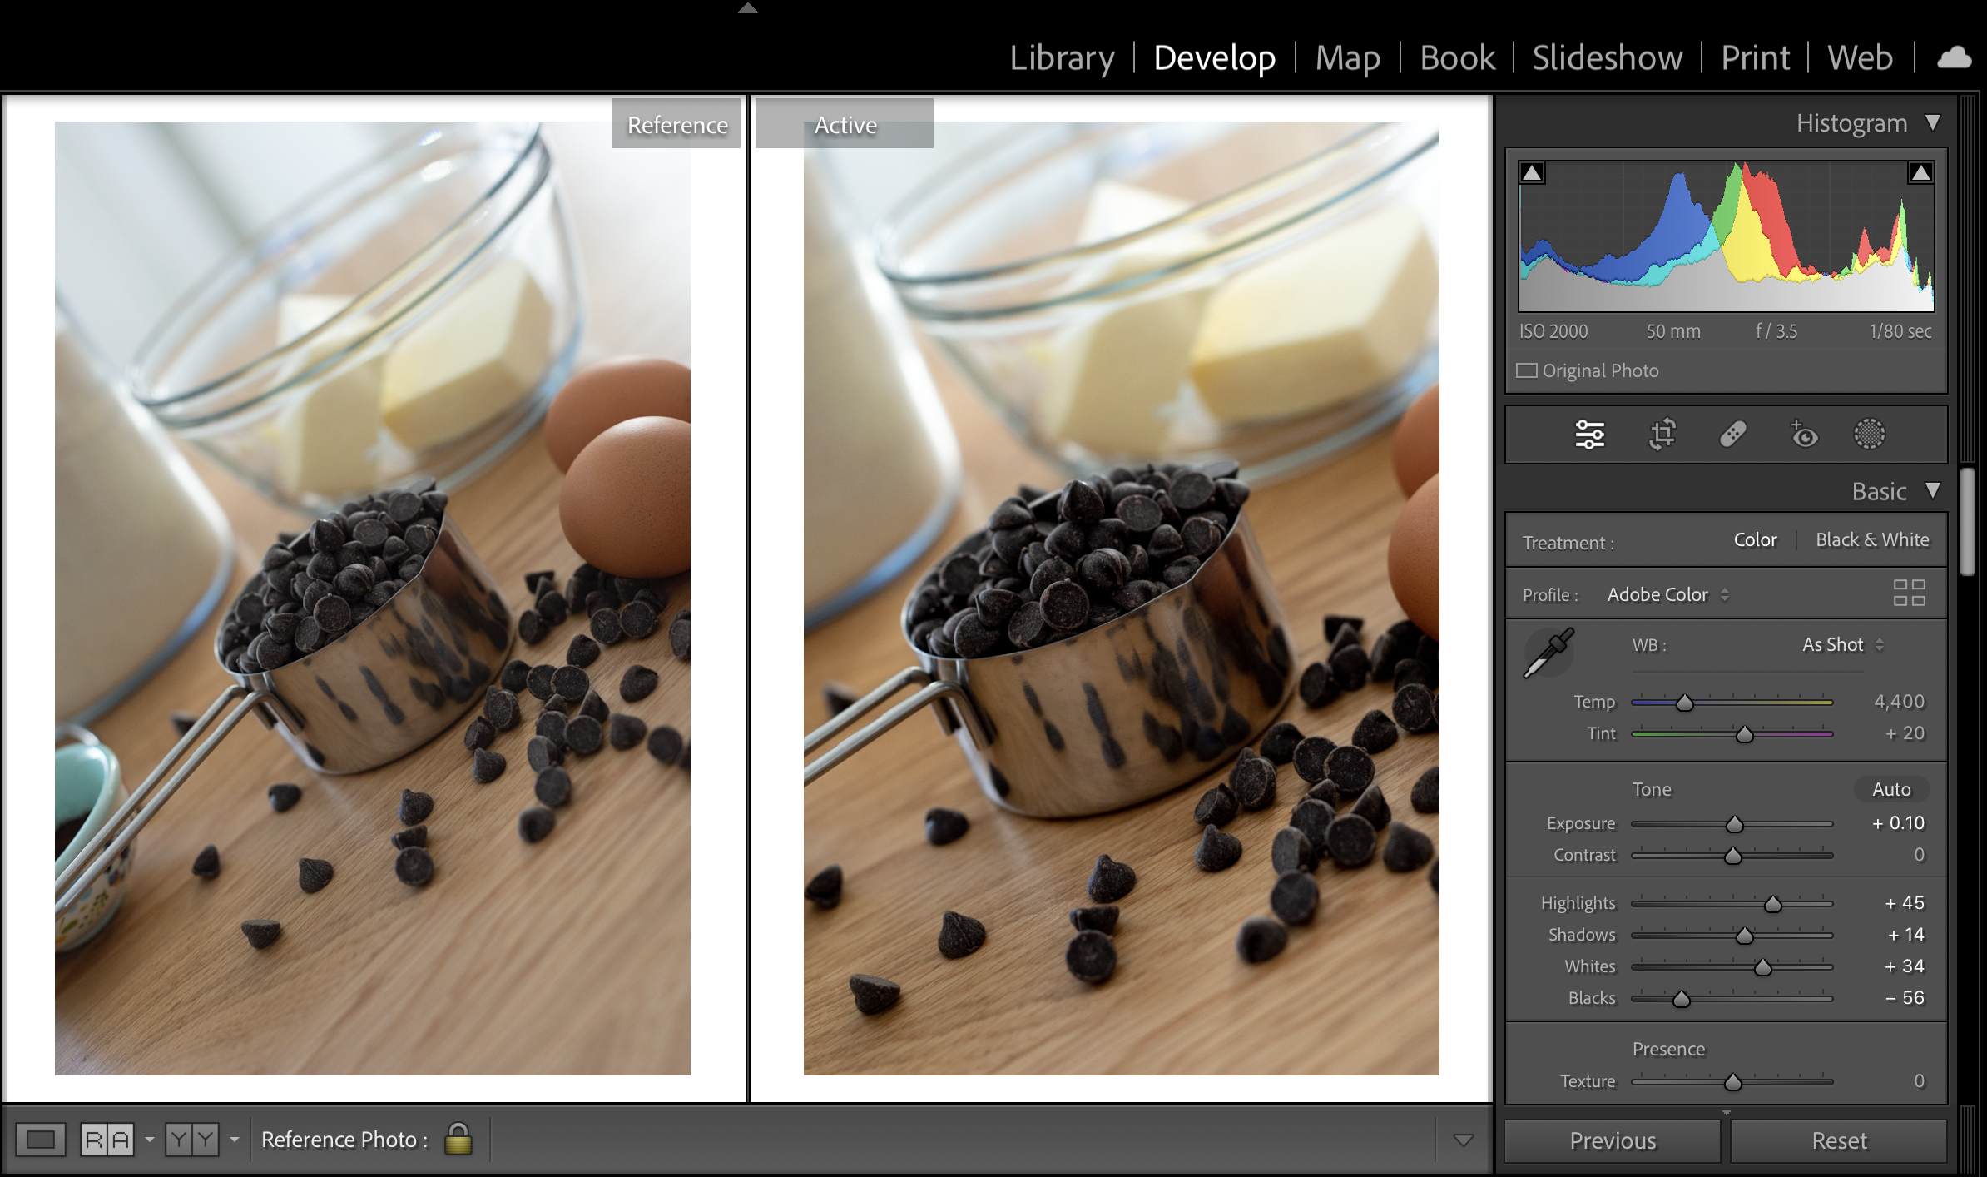Click the Exposure value + 0.10 field
Viewport: 1987px width, 1177px height.
pyautogui.click(x=1898, y=822)
